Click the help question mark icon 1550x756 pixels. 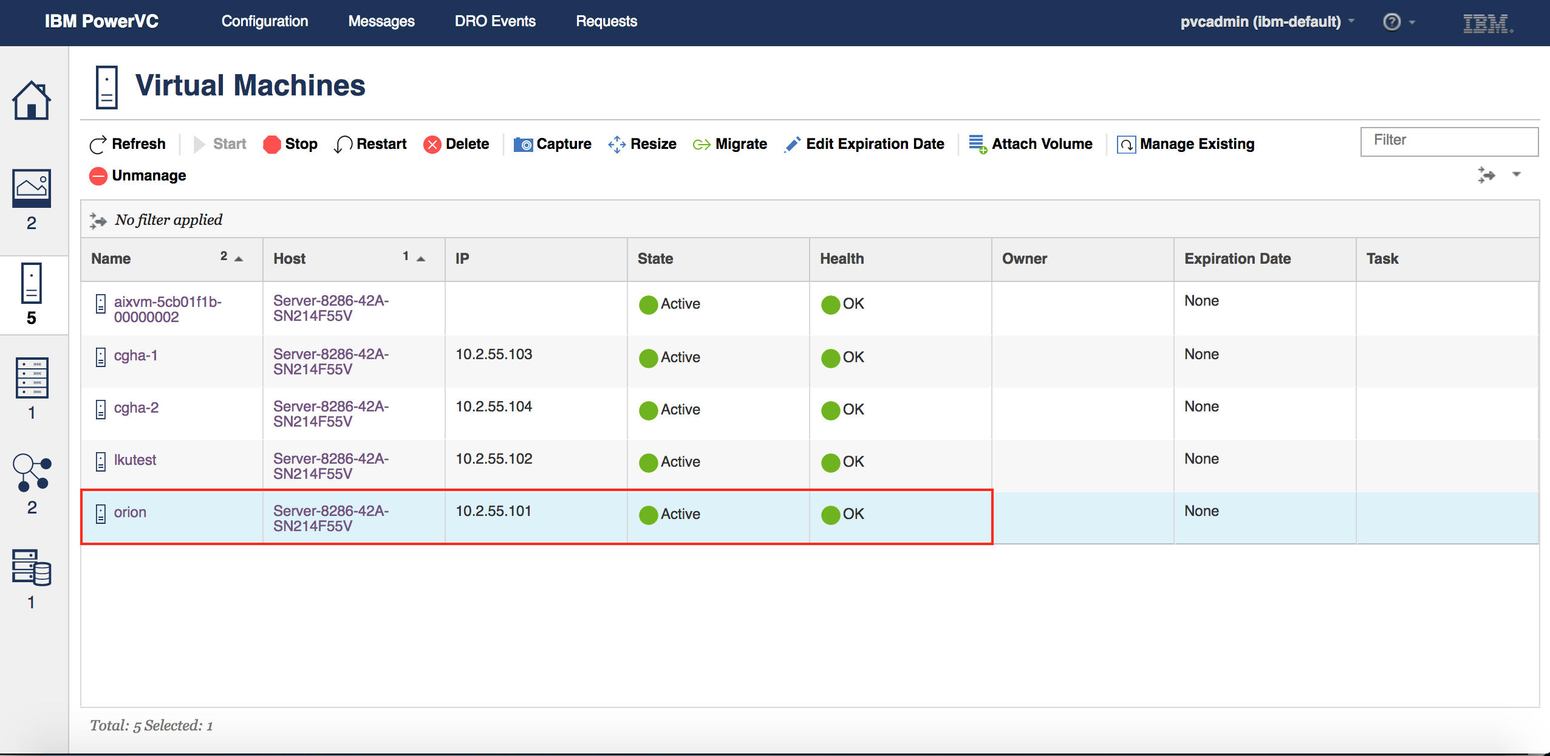pyautogui.click(x=1391, y=22)
